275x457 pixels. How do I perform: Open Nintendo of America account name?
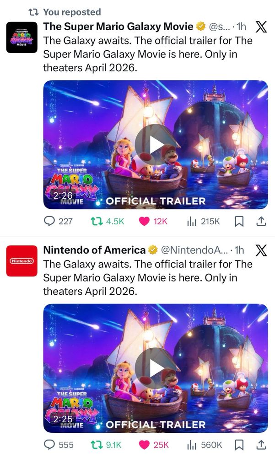tap(94, 250)
